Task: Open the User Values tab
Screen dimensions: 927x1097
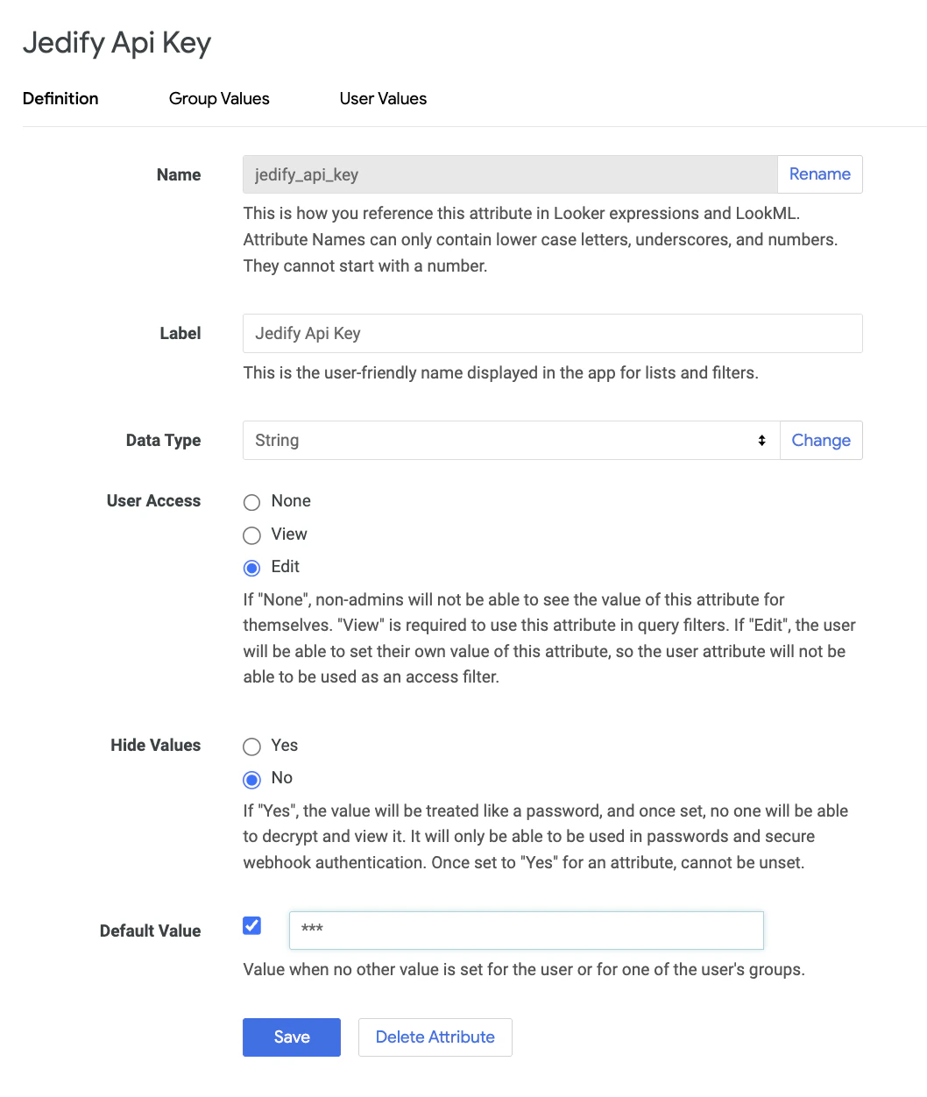Action: tap(382, 99)
